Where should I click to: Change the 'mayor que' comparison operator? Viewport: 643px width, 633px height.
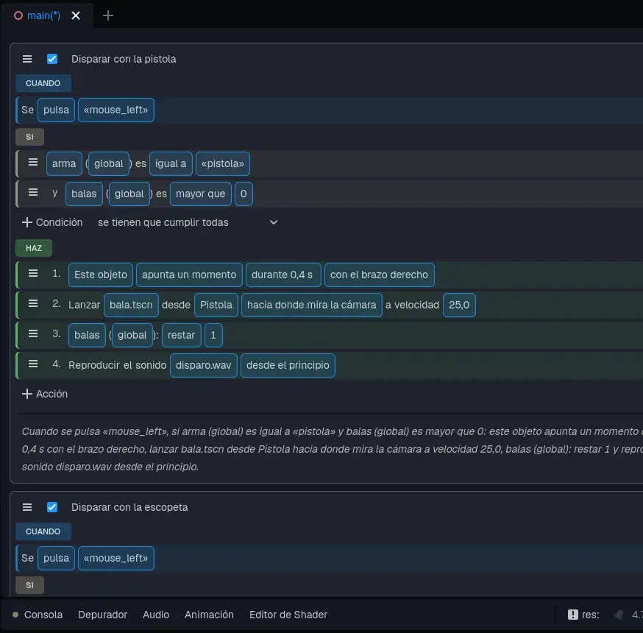click(x=201, y=194)
